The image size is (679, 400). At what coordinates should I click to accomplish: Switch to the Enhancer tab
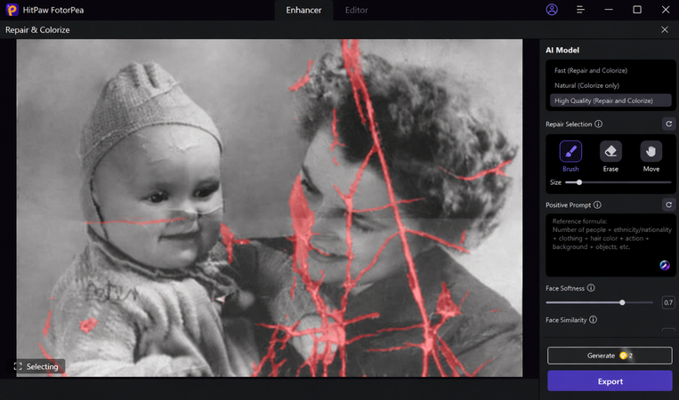(x=303, y=10)
